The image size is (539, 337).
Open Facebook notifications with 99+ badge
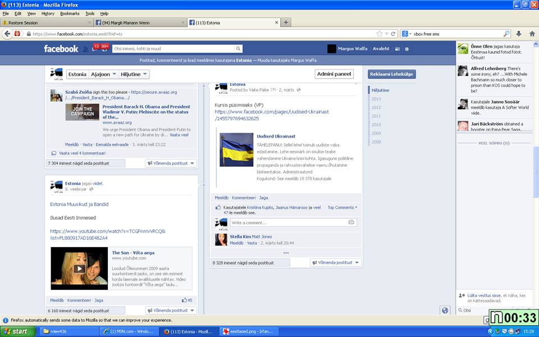pos(104,48)
